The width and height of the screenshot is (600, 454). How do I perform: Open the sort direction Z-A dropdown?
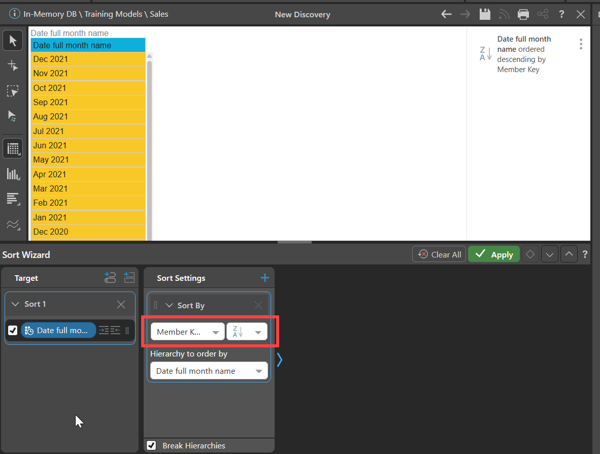click(x=247, y=332)
